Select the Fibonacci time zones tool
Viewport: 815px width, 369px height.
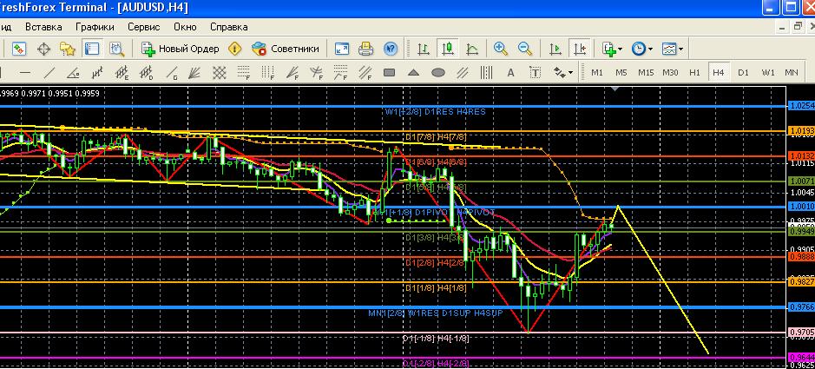pyautogui.click(x=267, y=73)
